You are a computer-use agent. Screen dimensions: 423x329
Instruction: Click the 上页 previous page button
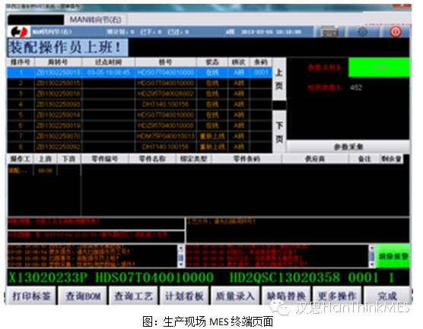coord(279,79)
